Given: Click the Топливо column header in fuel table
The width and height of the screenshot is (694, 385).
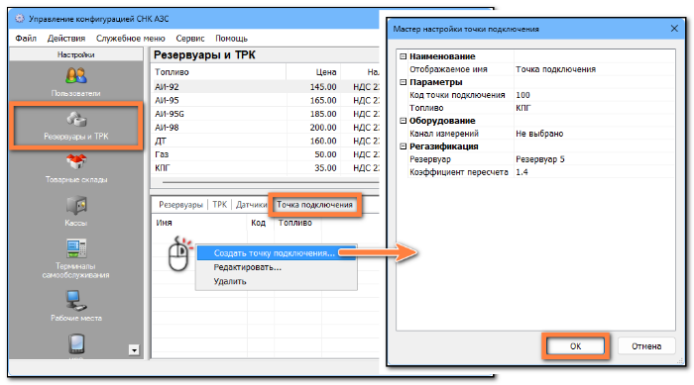Looking at the screenshot, I should (219, 72).
